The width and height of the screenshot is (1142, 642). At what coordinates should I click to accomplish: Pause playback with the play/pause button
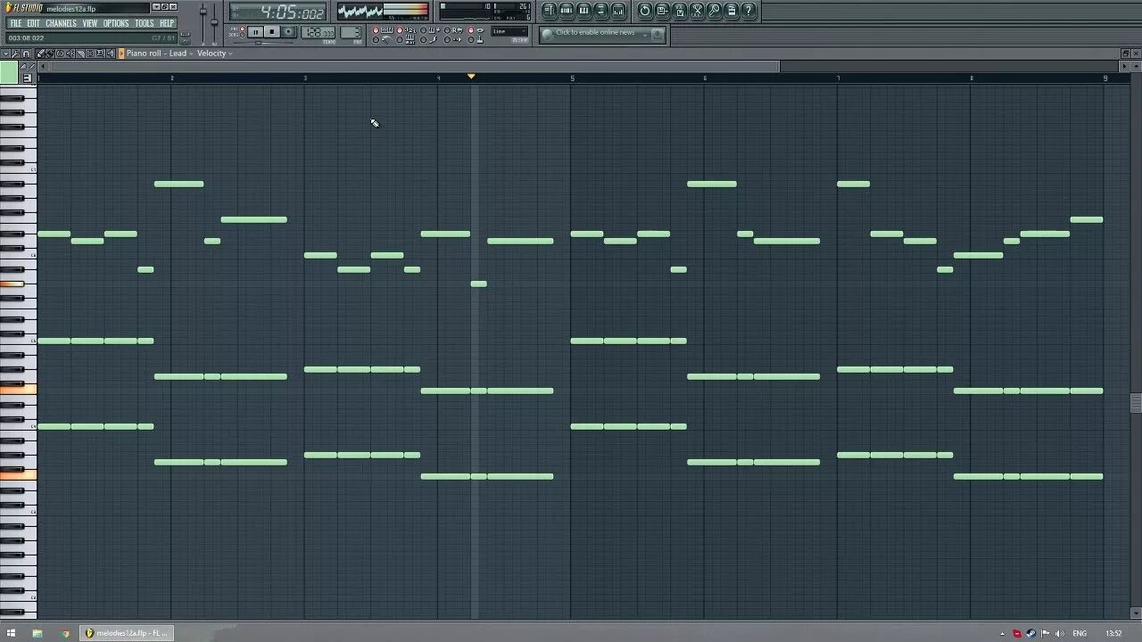click(255, 32)
